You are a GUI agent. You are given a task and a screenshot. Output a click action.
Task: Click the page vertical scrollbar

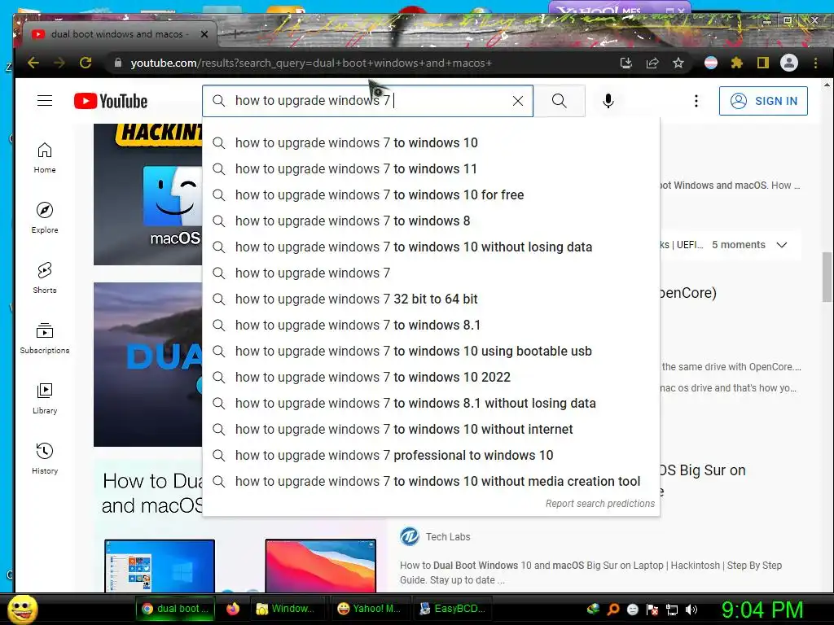point(827,278)
